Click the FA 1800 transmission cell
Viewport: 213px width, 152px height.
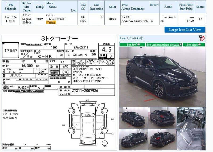83,19
